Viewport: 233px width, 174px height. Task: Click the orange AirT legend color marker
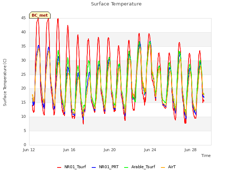(x=163, y=167)
